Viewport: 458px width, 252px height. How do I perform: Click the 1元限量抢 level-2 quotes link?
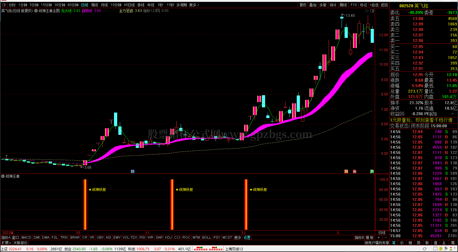[x=421, y=120]
